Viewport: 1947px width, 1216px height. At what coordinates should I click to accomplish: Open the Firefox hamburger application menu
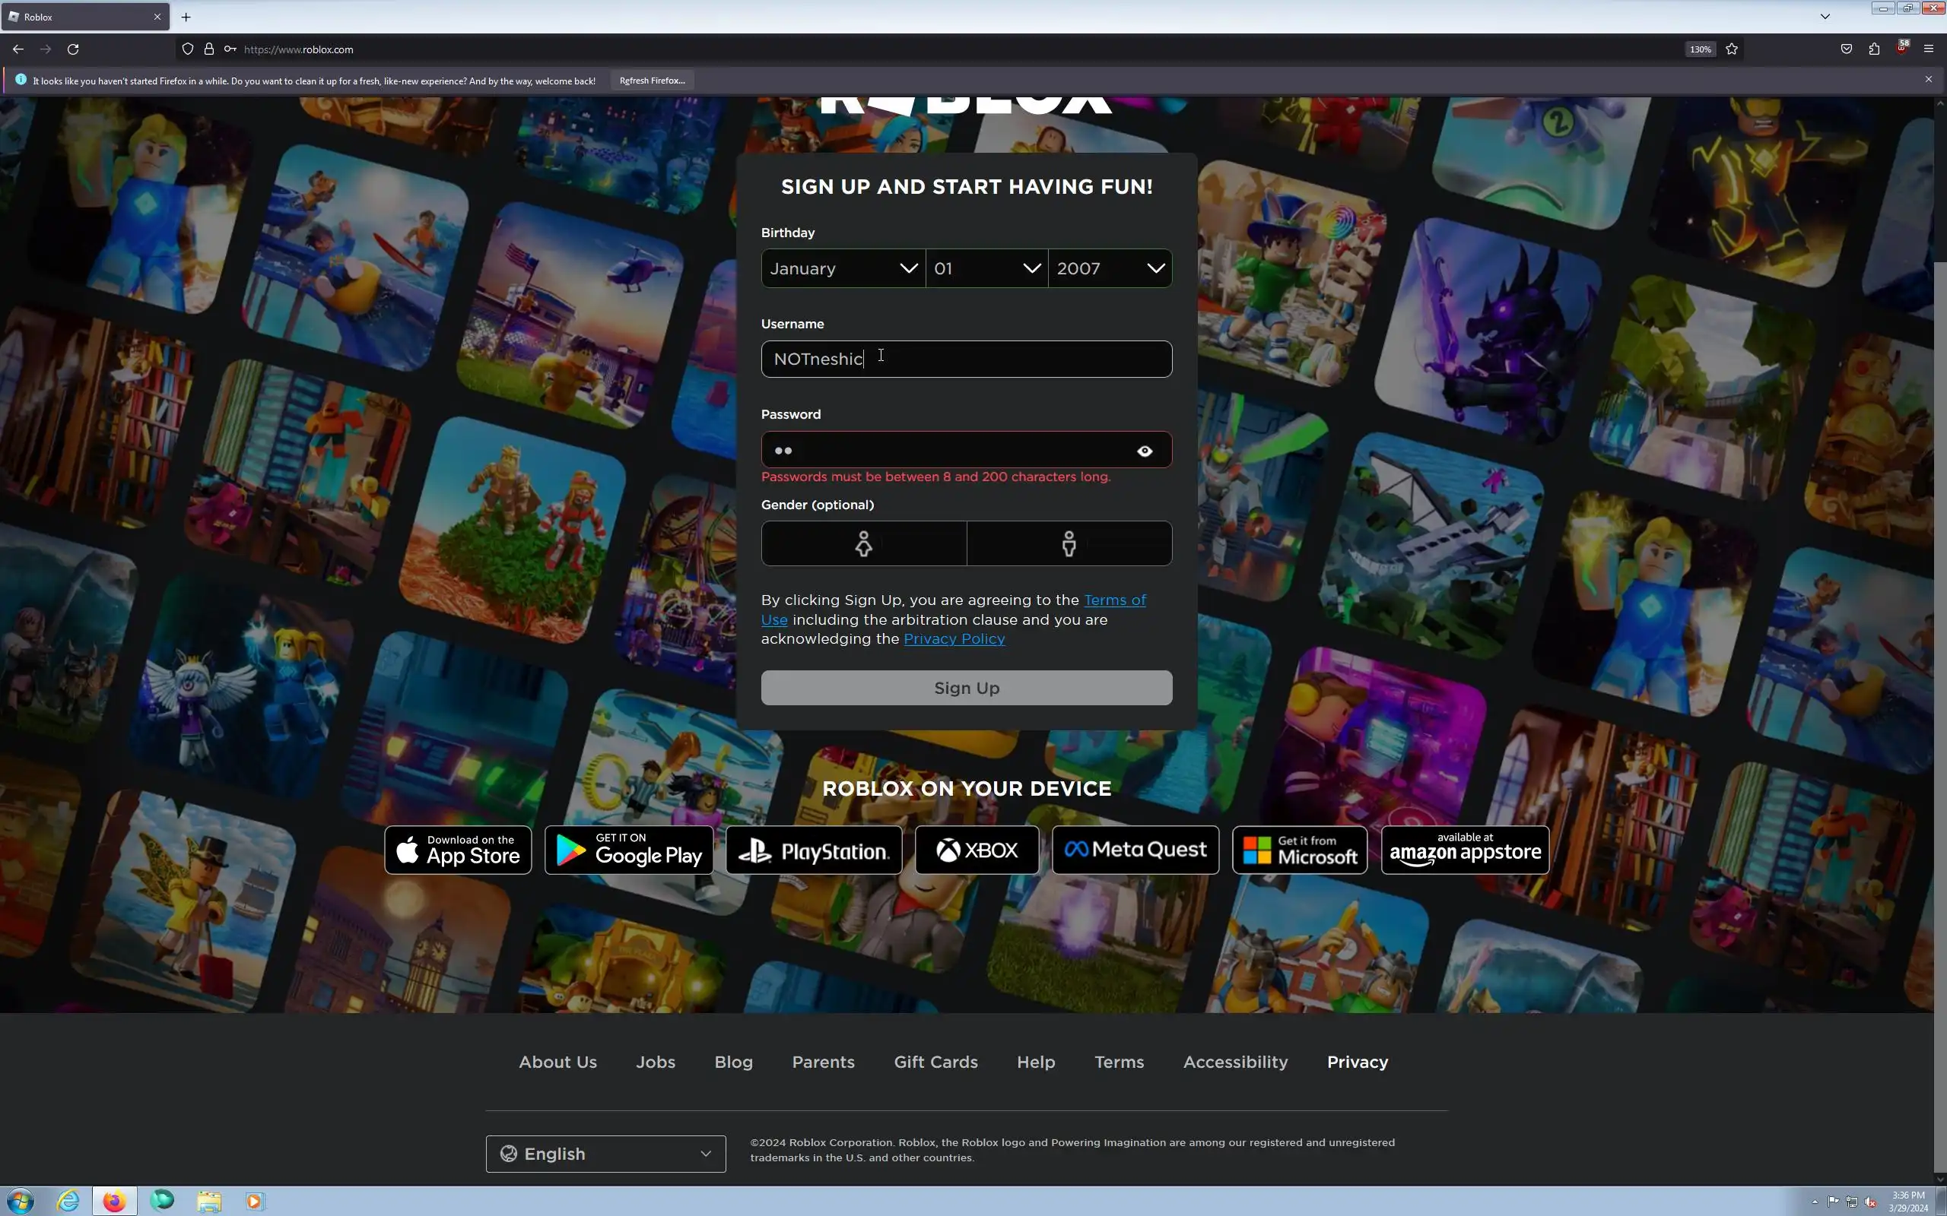[1929, 49]
